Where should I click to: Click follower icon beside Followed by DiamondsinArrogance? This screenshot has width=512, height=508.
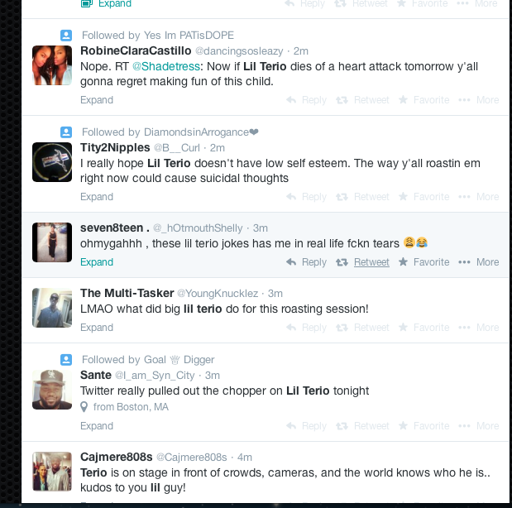click(x=66, y=132)
